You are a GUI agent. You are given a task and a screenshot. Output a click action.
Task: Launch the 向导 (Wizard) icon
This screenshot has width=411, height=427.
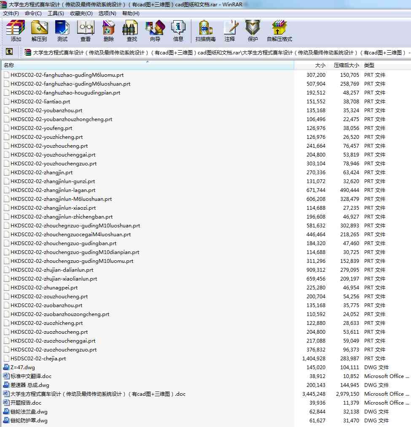coord(155,31)
